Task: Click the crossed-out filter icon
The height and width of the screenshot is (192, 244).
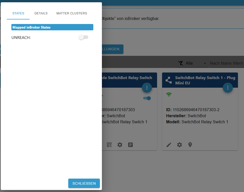Action: pyautogui.click(x=181, y=63)
